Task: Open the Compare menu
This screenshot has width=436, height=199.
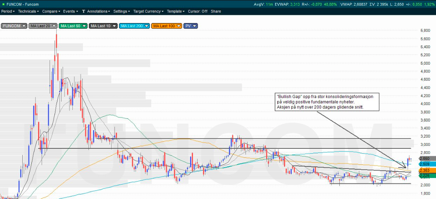Action: (x=51, y=12)
